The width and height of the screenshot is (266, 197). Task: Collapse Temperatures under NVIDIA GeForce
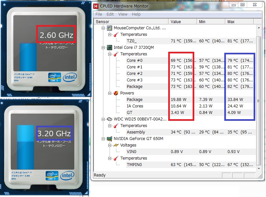click(x=110, y=158)
